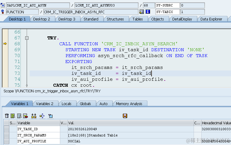The width and height of the screenshot is (231, 145).
Task: Click the SY-SUBRC value field showing 0
Action: coord(192,5)
